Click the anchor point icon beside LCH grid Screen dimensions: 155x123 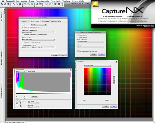[114, 77]
